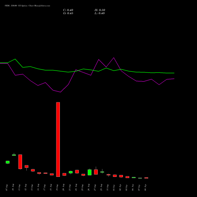Select the green candle for 26 Aug
Viewport: 197px width, 197px height.
coord(89,172)
